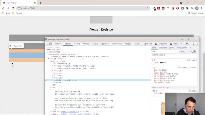Open the Opera-style red O extension
Viewport: 205px width, 115px height.
click(x=177, y=8)
